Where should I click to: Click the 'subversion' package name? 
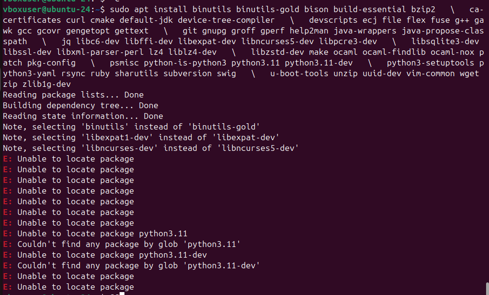click(x=187, y=73)
